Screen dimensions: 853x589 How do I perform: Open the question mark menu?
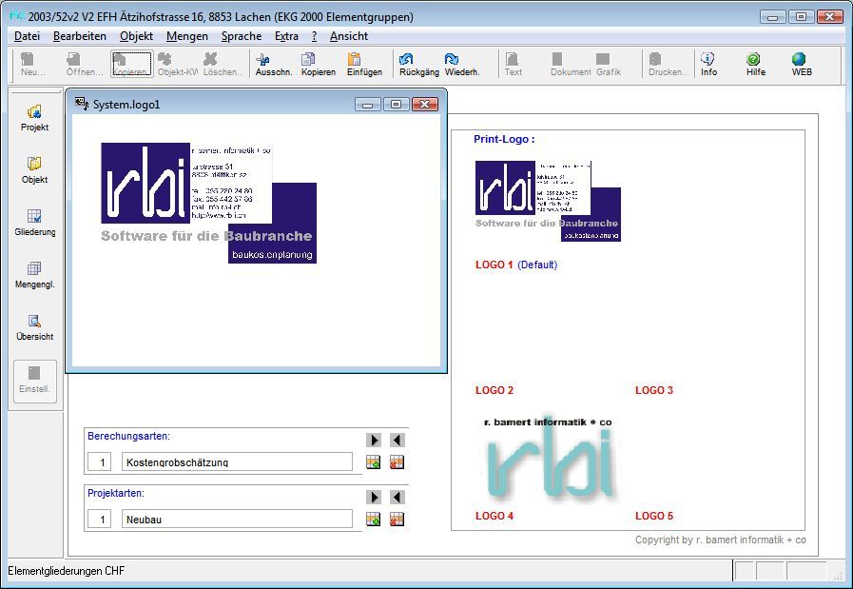[x=315, y=36]
